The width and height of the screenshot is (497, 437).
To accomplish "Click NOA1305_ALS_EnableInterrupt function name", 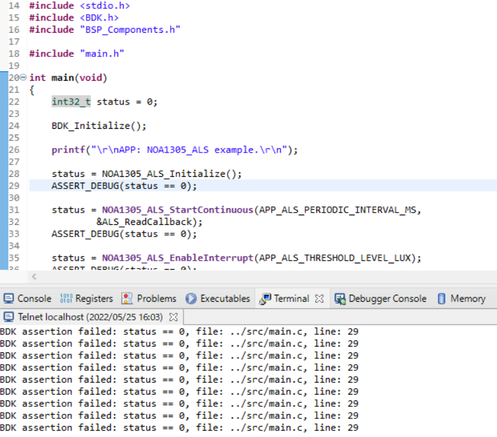I will [x=178, y=258].
